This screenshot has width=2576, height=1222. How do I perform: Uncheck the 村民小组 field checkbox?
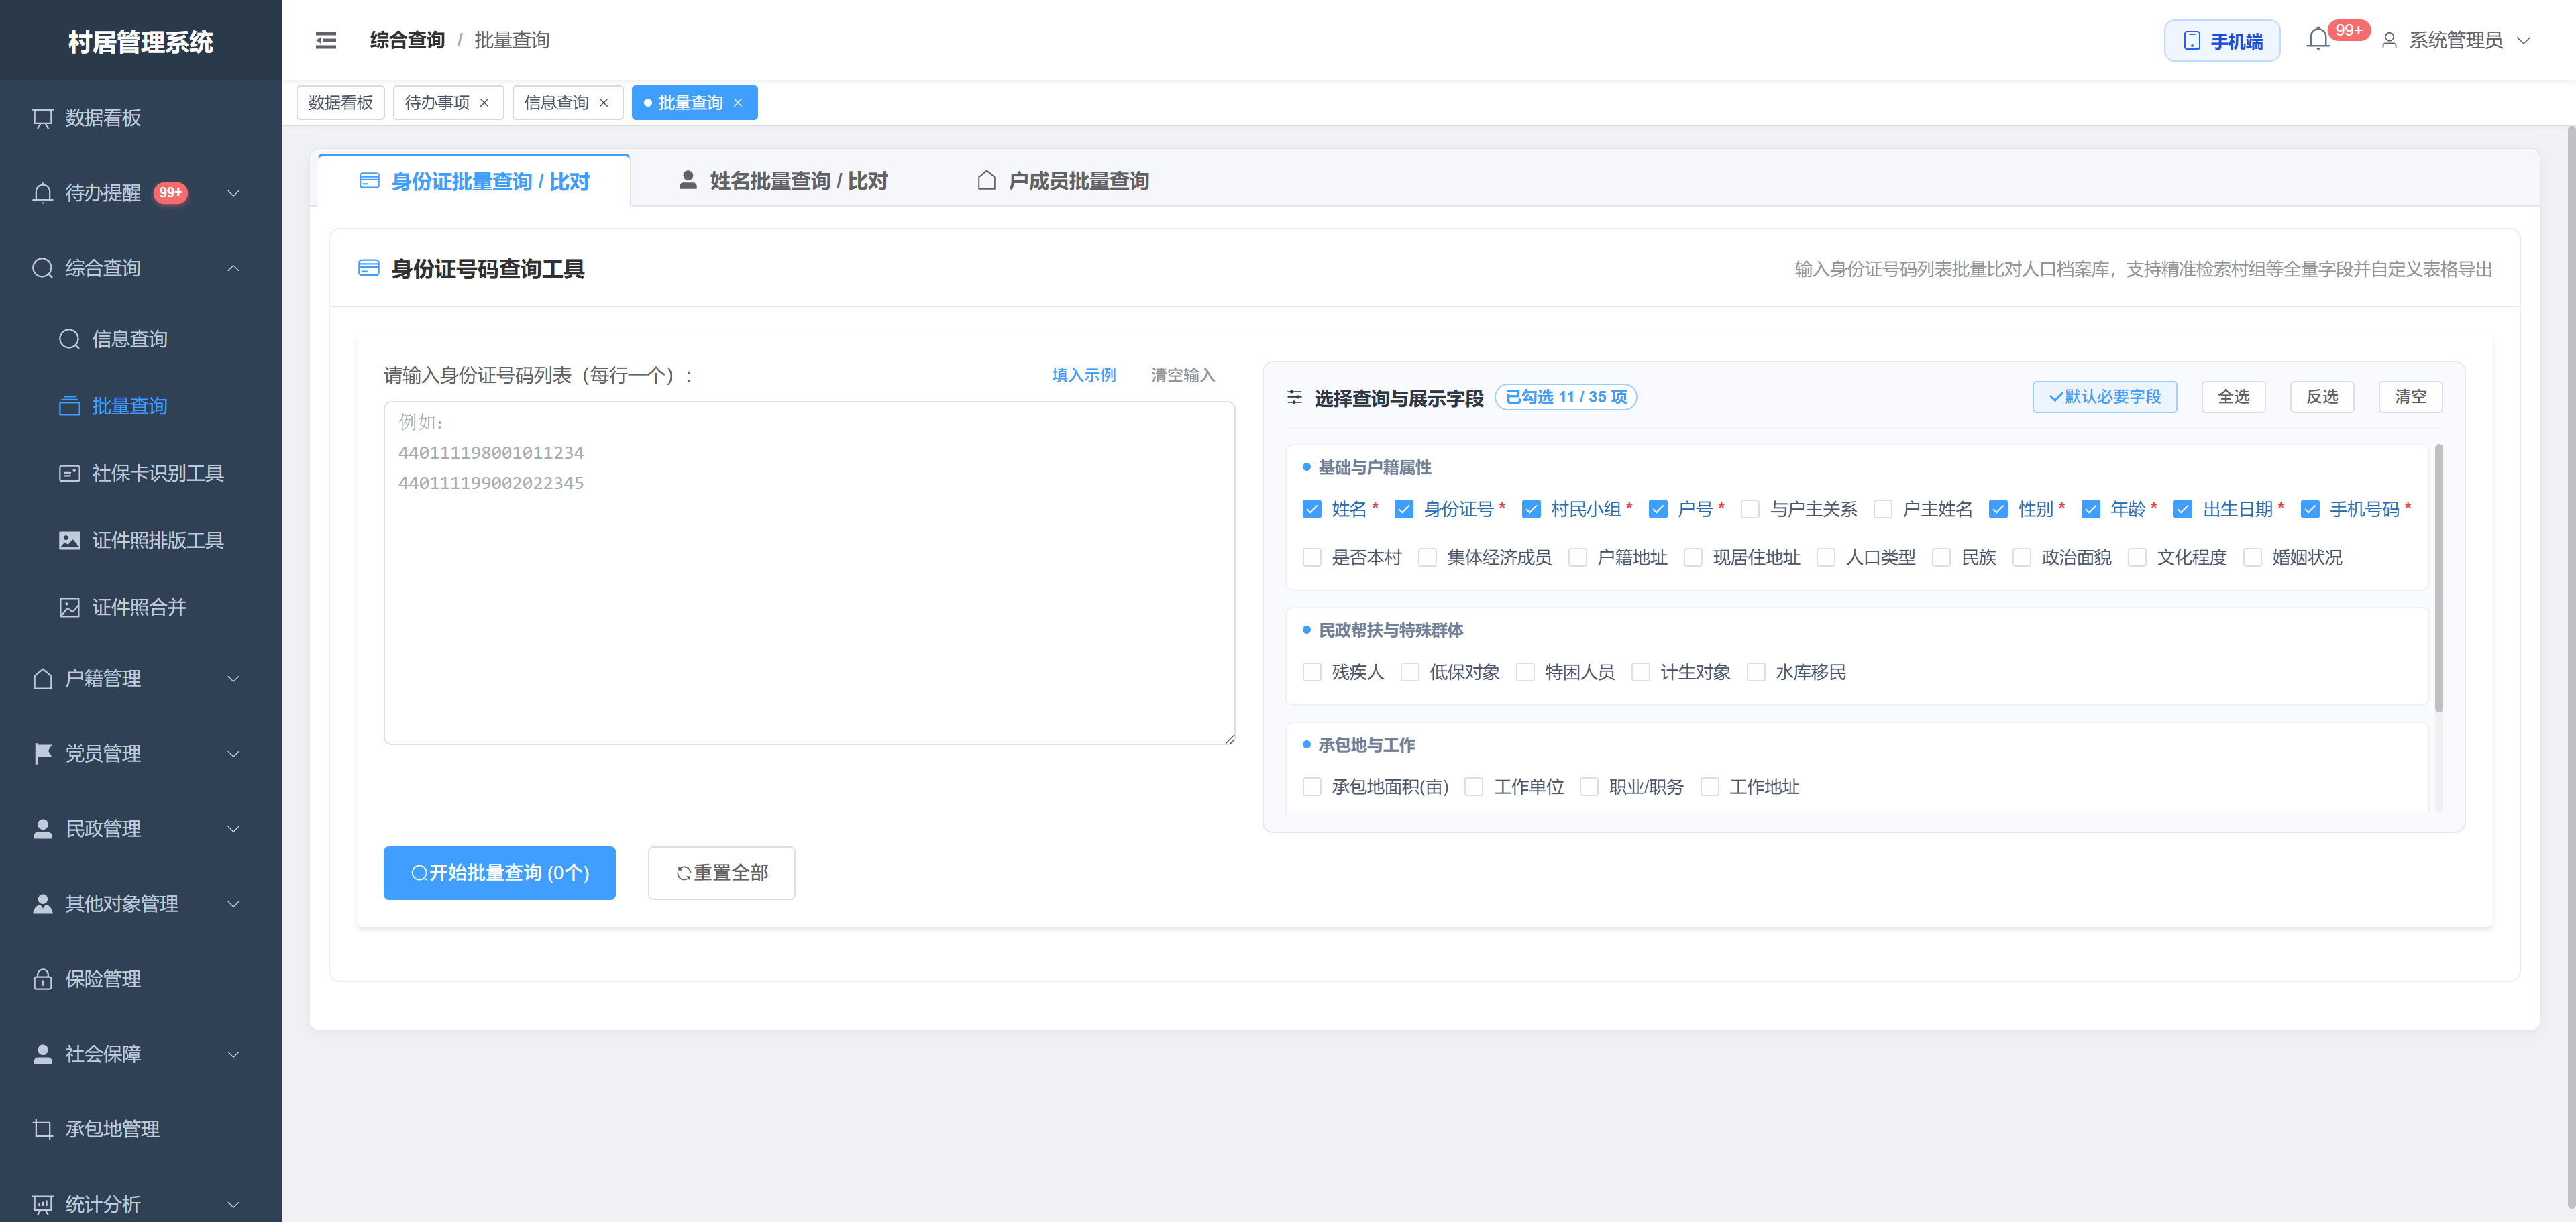coord(1531,510)
